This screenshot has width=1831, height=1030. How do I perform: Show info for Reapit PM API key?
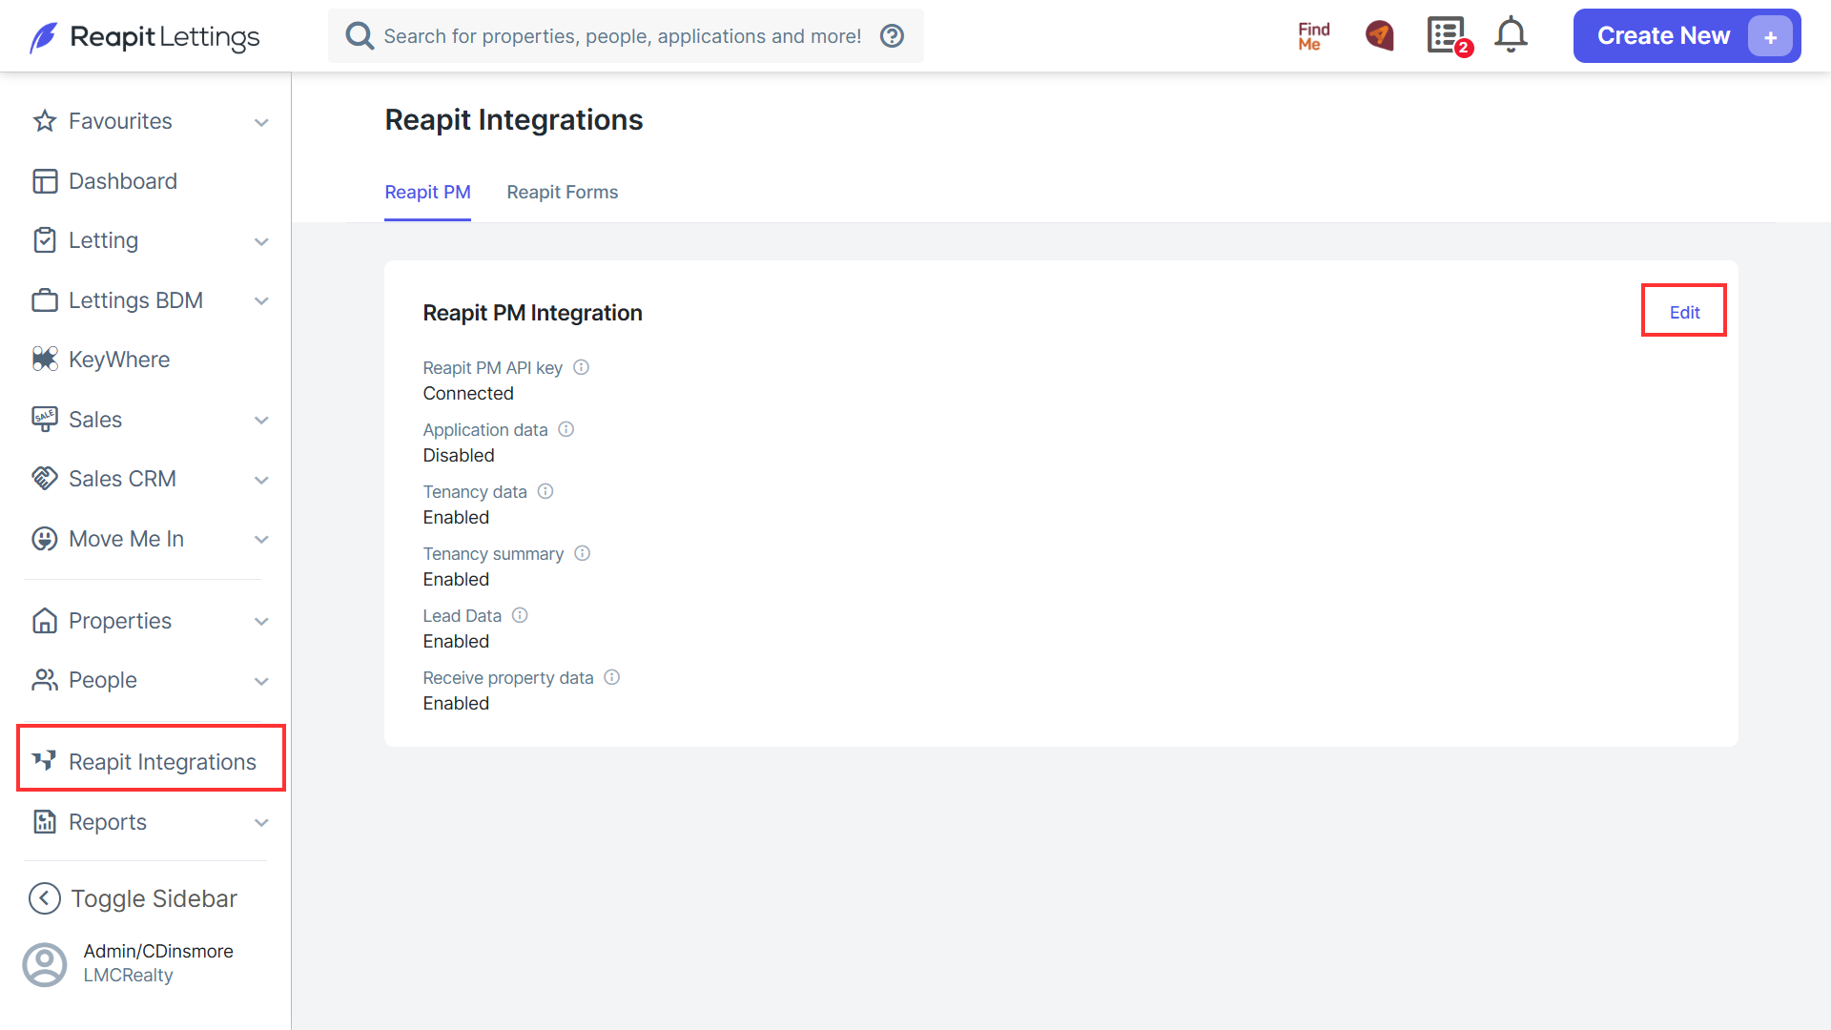coord(581,367)
